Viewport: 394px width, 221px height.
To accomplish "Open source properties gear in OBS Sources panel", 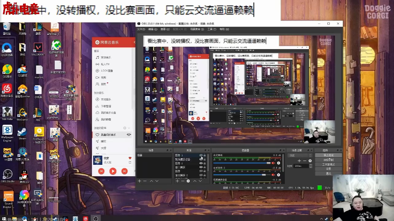I will click(x=188, y=181).
